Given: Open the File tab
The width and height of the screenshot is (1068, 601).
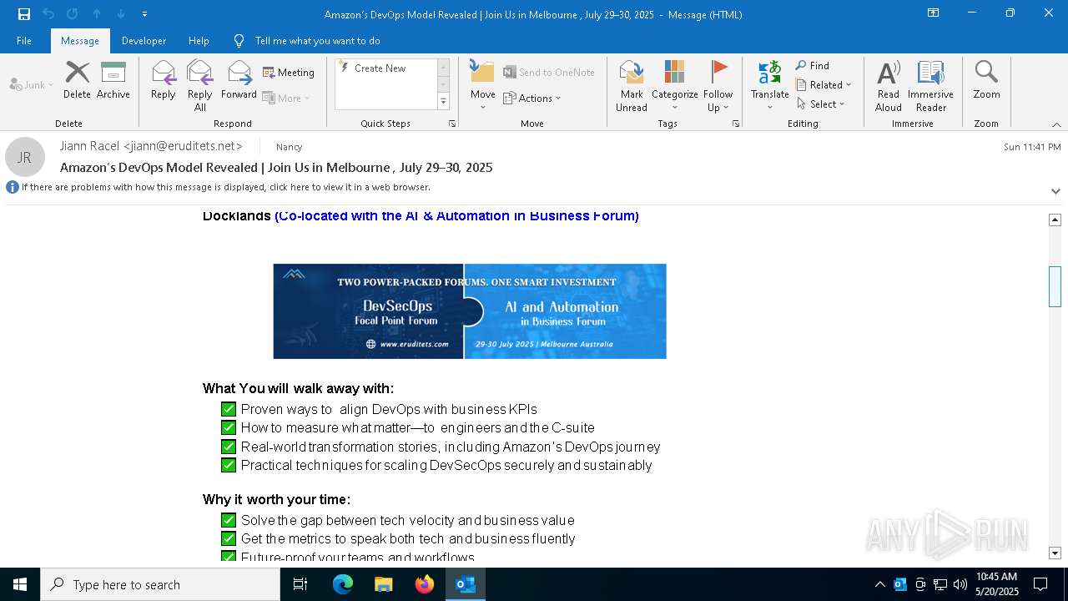Looking at the screenshot, I should [24, 41].
